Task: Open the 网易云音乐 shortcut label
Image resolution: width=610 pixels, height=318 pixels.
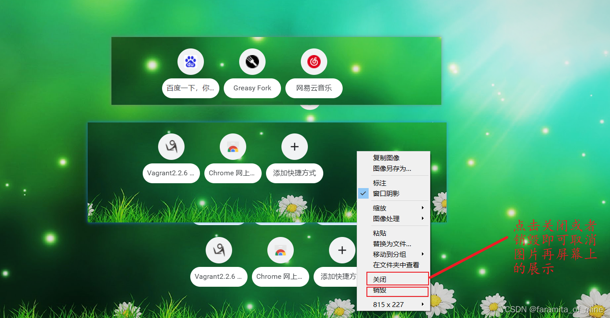Action: (314, 88)
